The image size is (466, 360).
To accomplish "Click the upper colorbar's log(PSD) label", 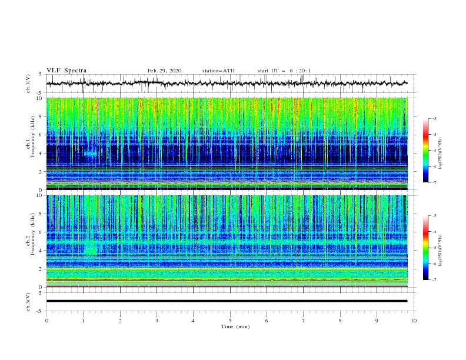I will click(441, 154).
